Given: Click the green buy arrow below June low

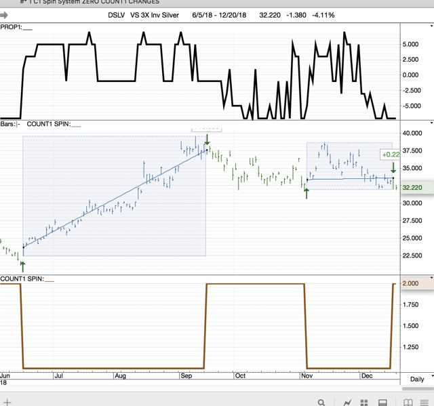Looking at the screenshot, I should pos(22,266).
